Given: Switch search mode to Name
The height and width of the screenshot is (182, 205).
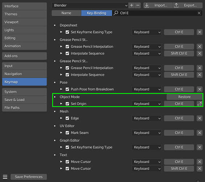Looking at the screenshot, I should pyautogui.click(x=66, y=13).
